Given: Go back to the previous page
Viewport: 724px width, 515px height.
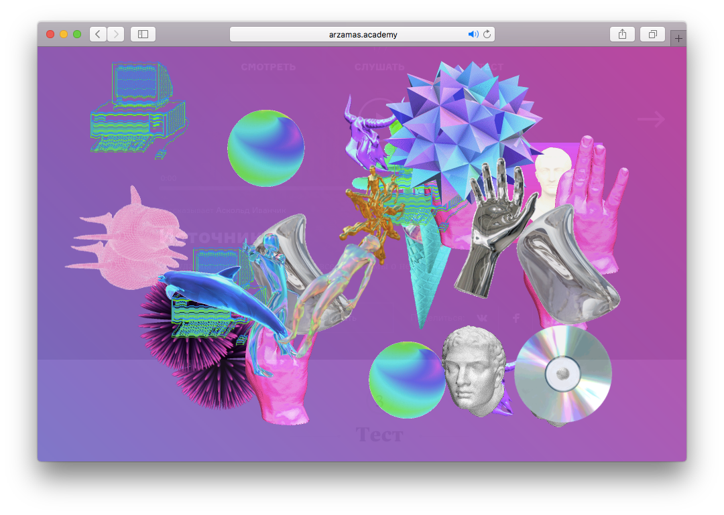Looking at the screenshot, I should pyautogui.click(x=98, y=34).
